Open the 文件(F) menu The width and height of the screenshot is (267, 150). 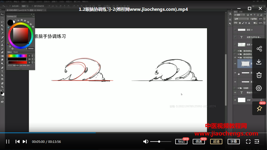click(x=9, y=2)
